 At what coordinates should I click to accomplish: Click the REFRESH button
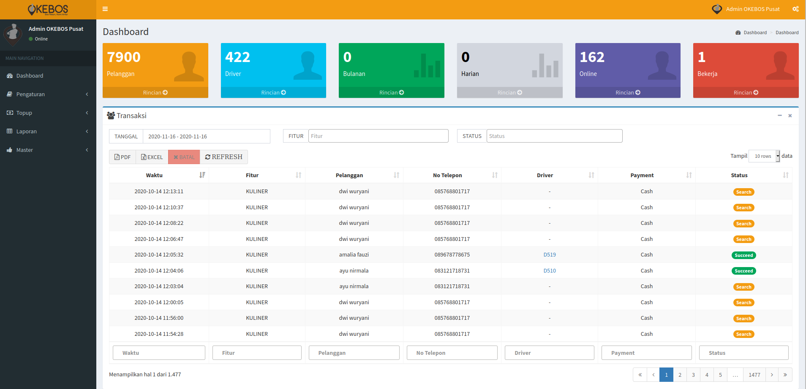point(224,157)
